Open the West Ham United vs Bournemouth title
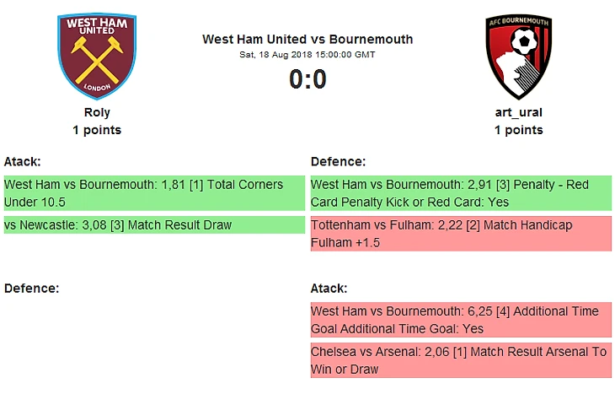Screen dimensions: 615x405 click(x=307, y=40)
